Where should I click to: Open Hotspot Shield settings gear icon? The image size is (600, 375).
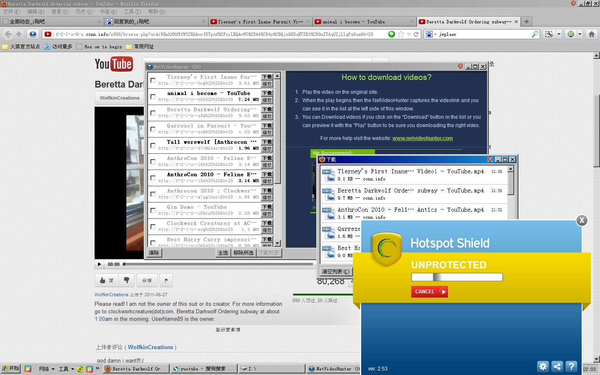(543, 366)
